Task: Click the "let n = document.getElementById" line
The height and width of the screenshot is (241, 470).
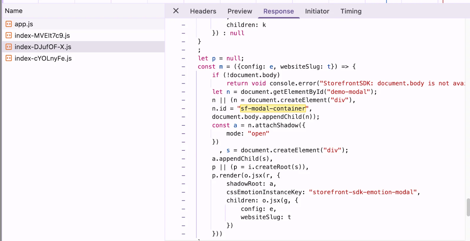Action: (x=294, y=92)
